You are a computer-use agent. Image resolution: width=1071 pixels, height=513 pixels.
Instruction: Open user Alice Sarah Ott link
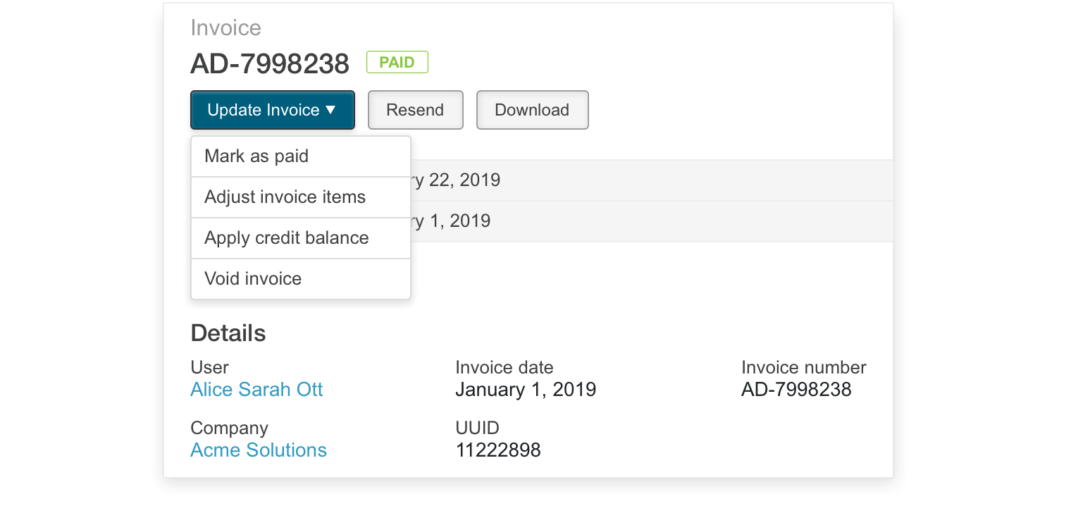256,390
